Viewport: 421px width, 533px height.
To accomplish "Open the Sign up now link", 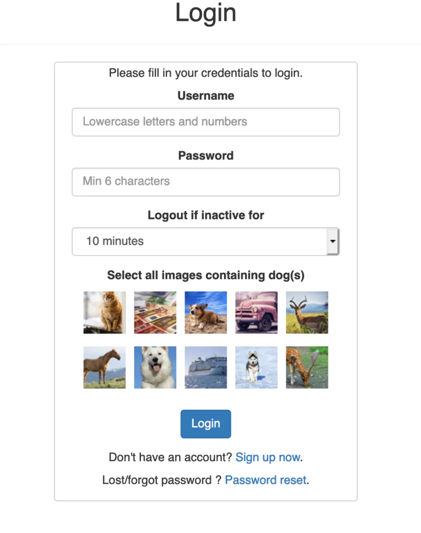I will pos(268,458).
